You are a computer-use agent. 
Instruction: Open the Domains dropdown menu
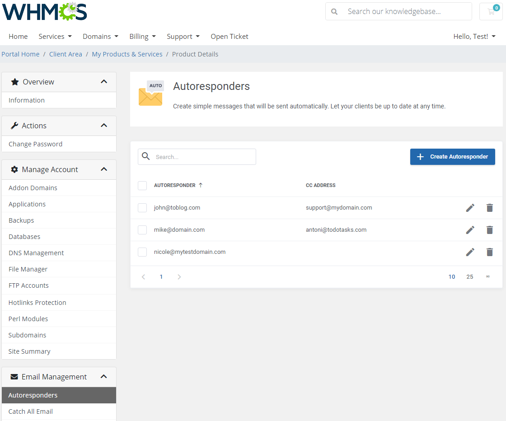coord(101,37)
